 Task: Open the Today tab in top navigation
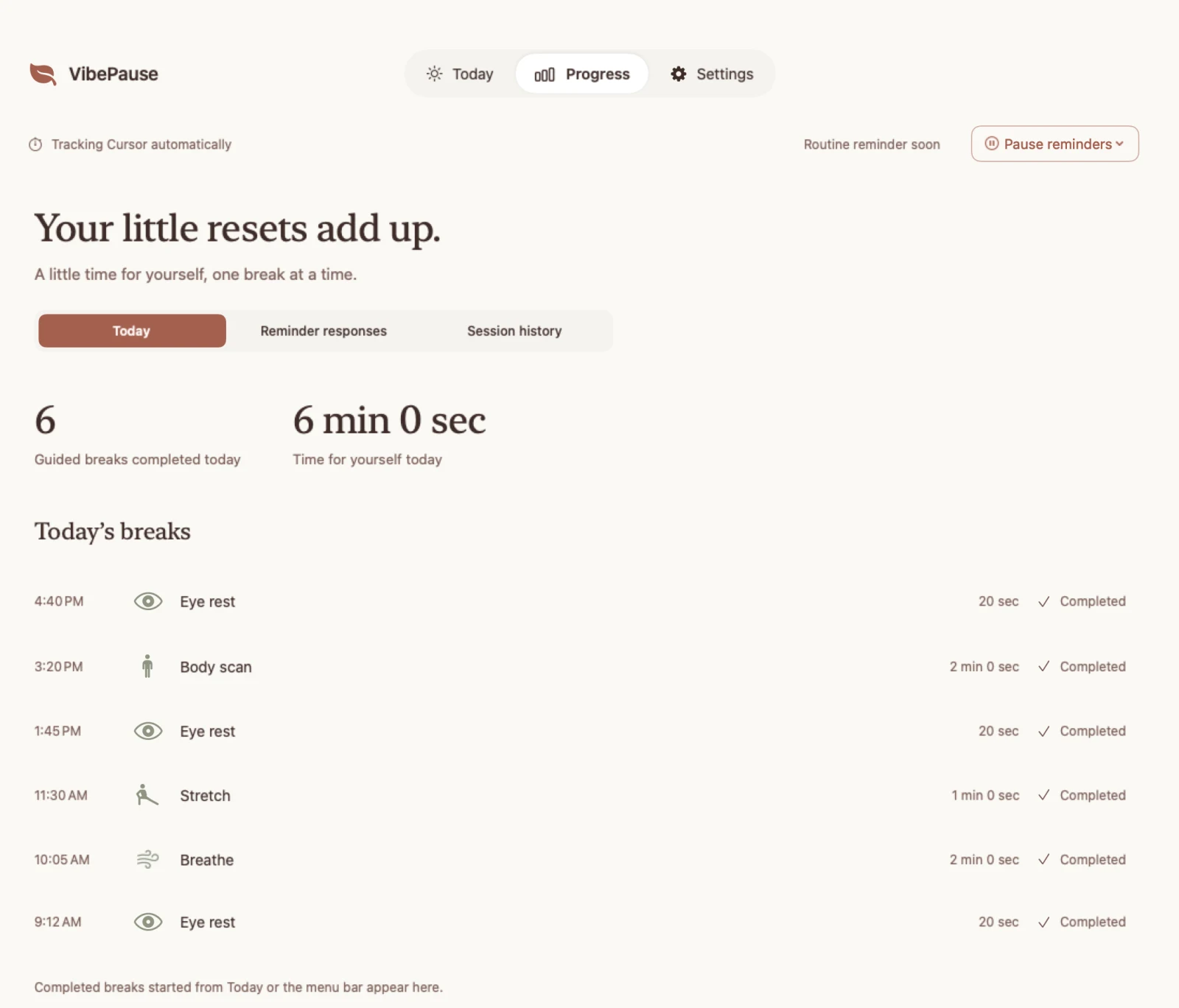tap(460, 74)
